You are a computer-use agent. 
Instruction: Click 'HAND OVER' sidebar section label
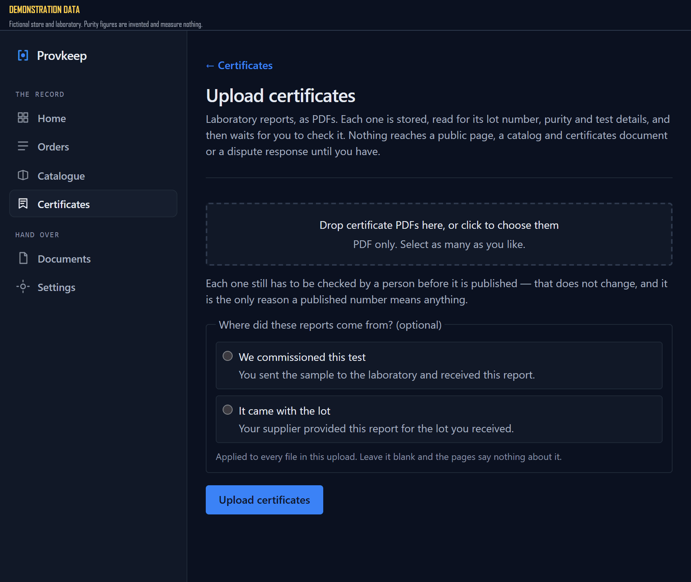pos(37,235)
